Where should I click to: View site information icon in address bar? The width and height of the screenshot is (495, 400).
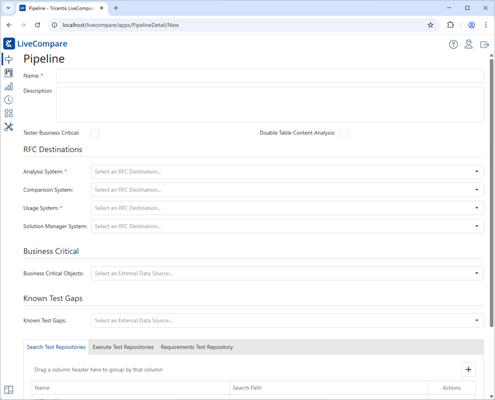(55, 25)
